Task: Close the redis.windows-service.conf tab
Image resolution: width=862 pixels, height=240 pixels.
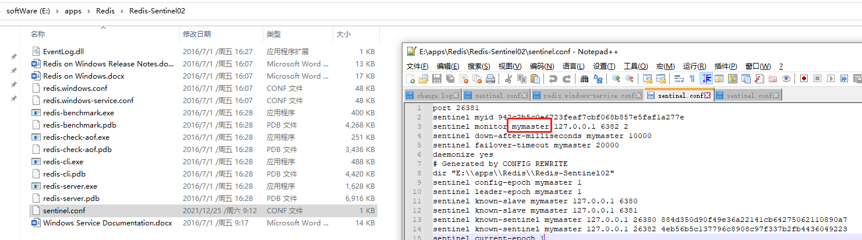Action: point(640,96)
